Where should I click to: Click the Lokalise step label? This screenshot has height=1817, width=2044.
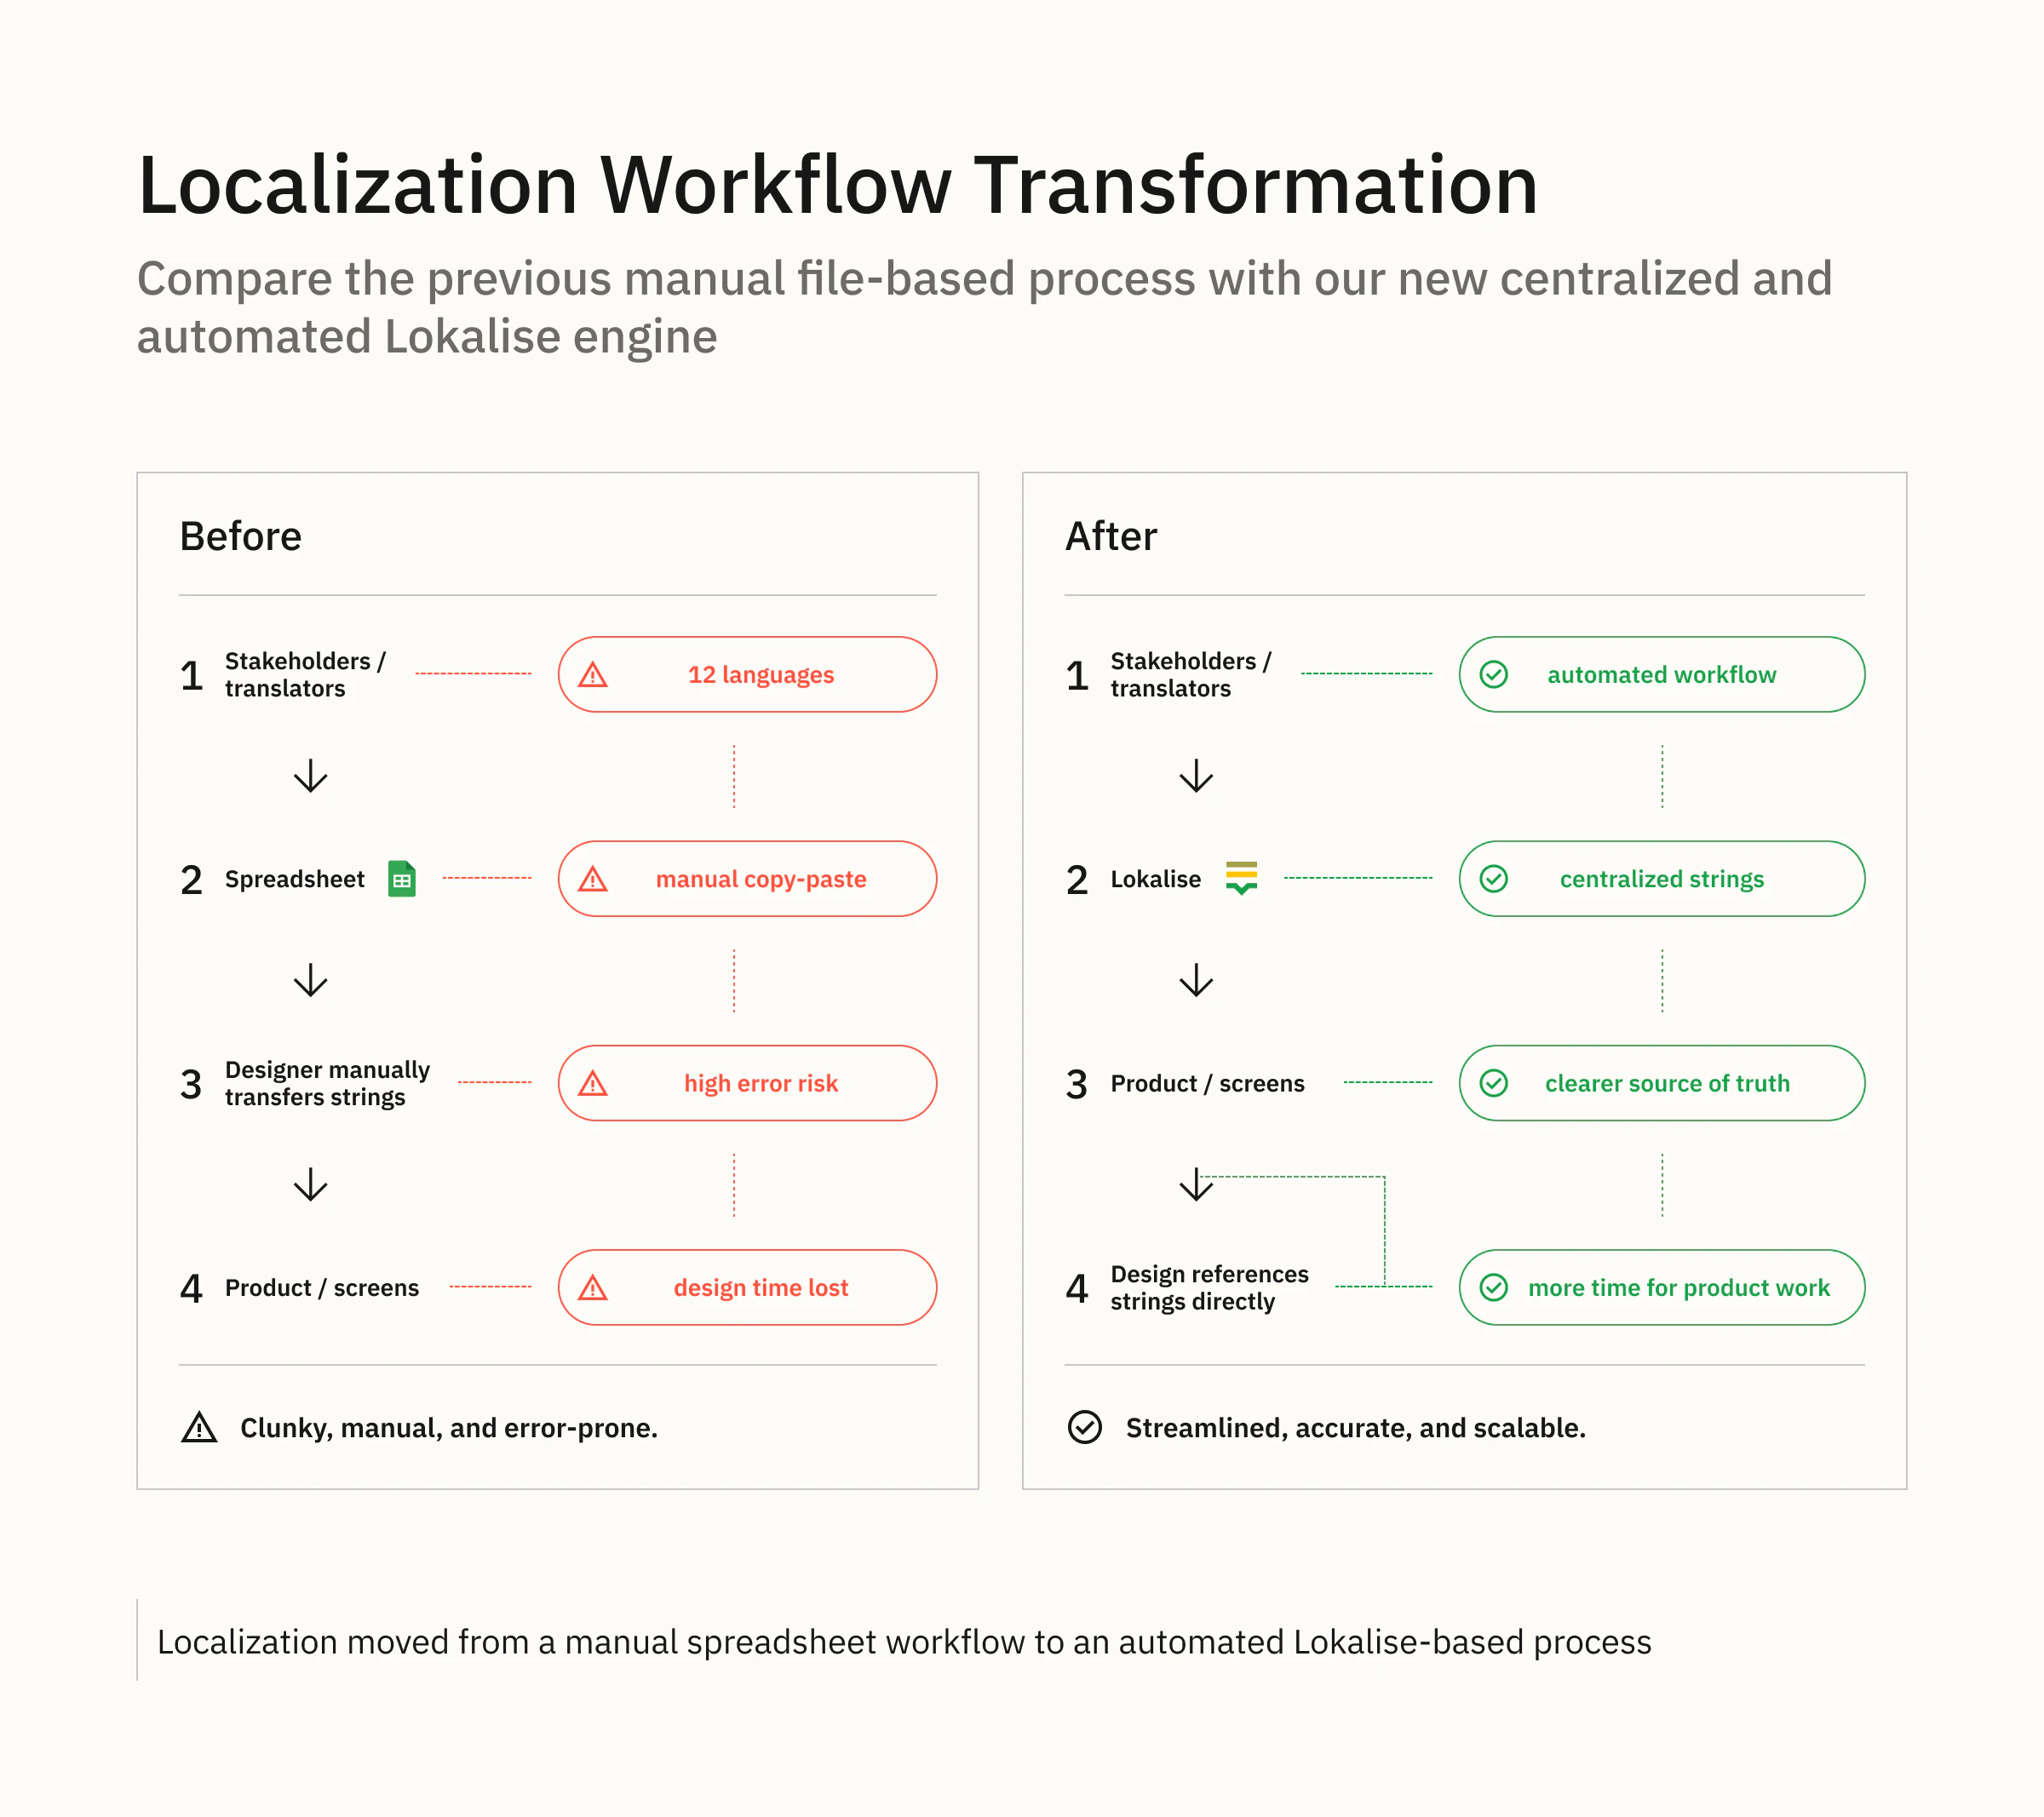click(x=1156, y=879)
